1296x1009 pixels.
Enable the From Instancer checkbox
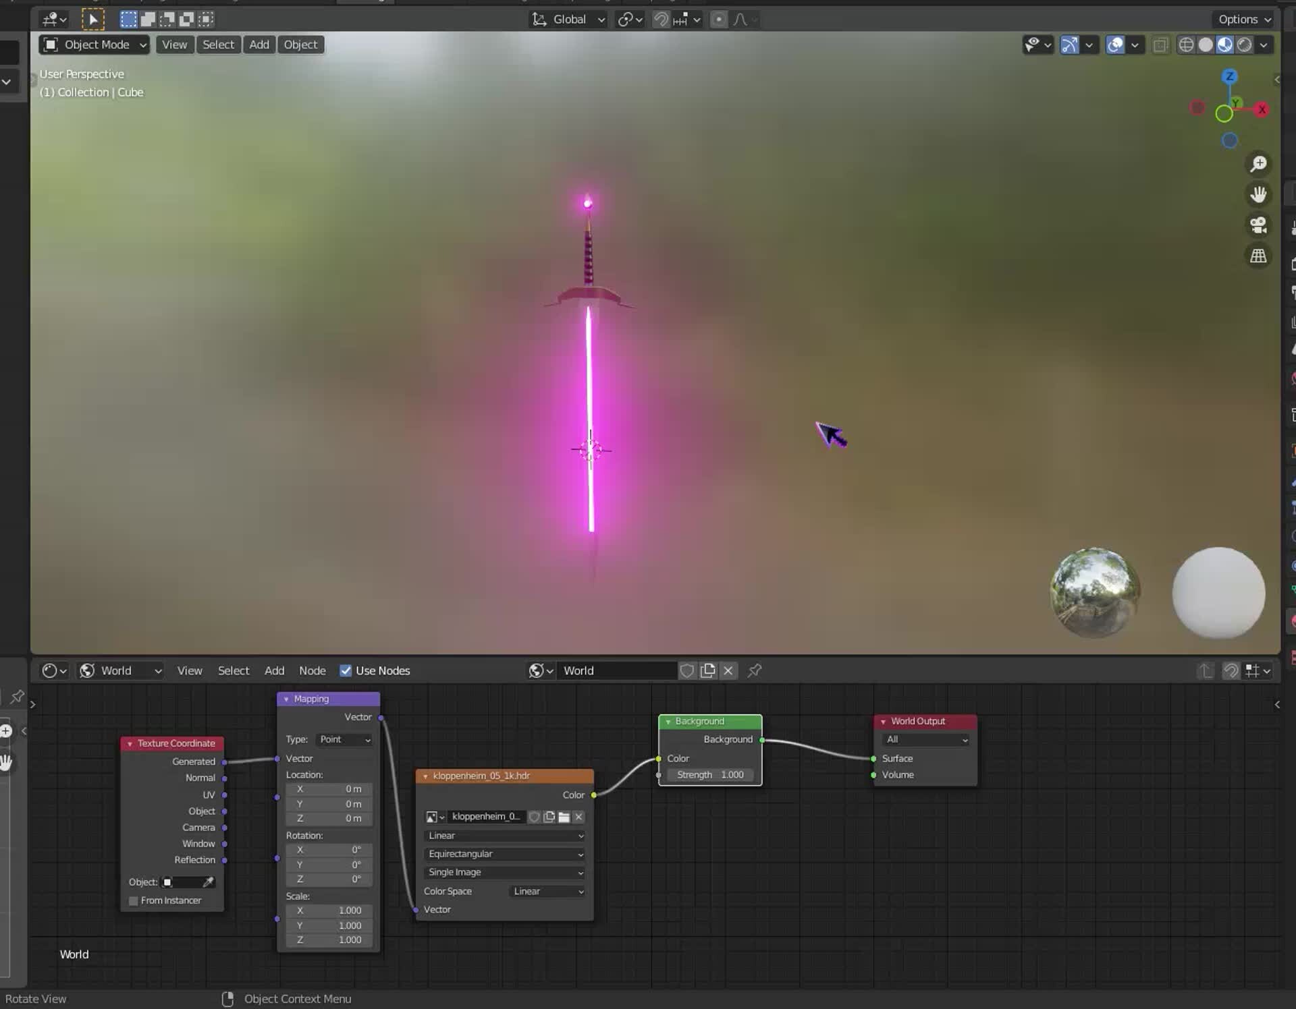point(134,900)
